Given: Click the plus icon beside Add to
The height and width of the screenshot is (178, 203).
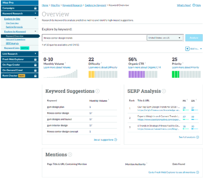Looking at the screenshot, I should point(187,49).
